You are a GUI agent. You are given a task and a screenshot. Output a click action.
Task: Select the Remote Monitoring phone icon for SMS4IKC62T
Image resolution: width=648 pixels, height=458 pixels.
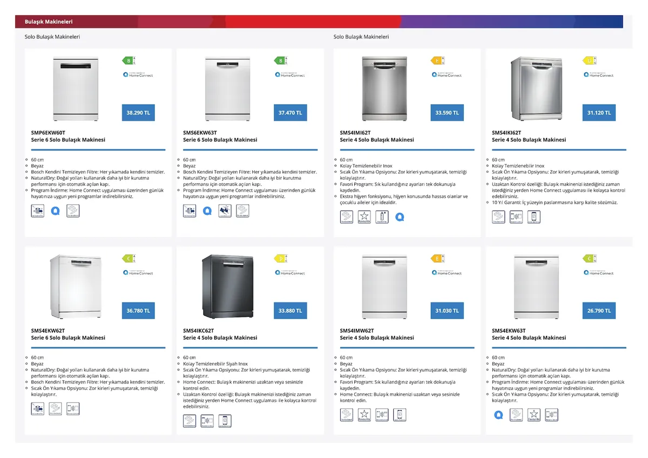[224, 420]
